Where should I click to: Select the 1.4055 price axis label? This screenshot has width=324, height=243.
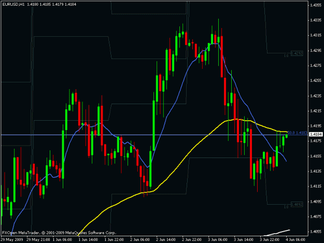(316, 232)
